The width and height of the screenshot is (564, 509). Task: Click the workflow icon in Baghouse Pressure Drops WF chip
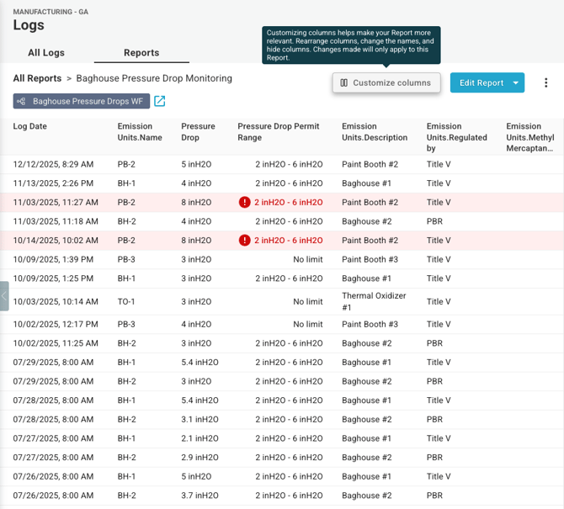(23, 102)
